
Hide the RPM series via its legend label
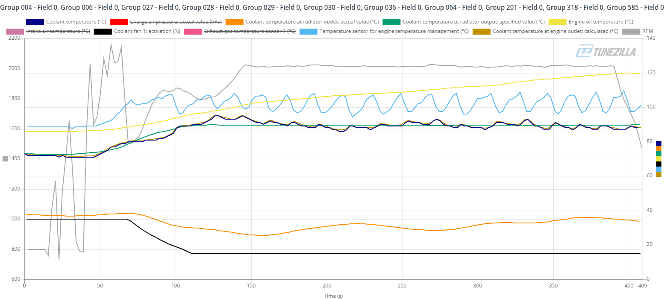(647, 31)
